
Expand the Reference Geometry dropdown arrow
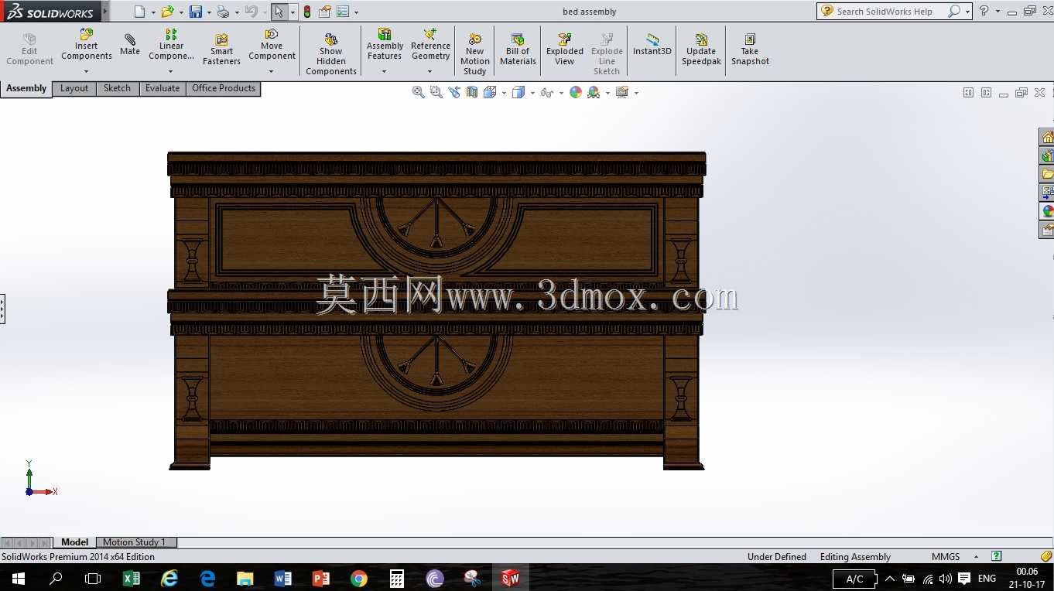[x=429, y=72]
